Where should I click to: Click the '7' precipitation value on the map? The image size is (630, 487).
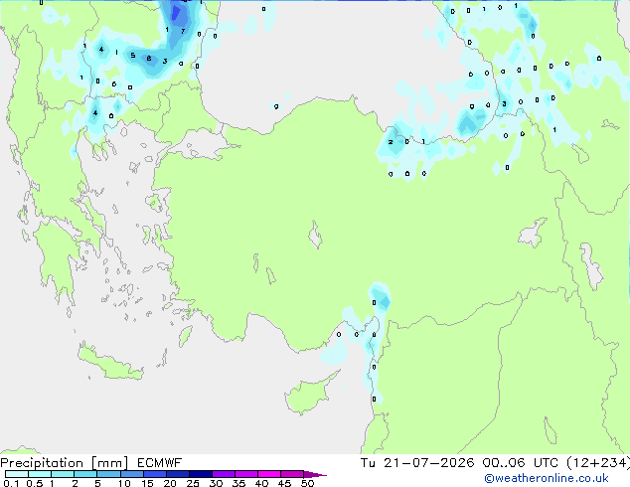click(183, 31)
